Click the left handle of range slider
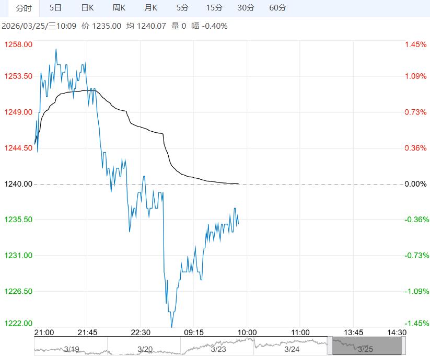The image size is (430, 356). pos(330,346)
